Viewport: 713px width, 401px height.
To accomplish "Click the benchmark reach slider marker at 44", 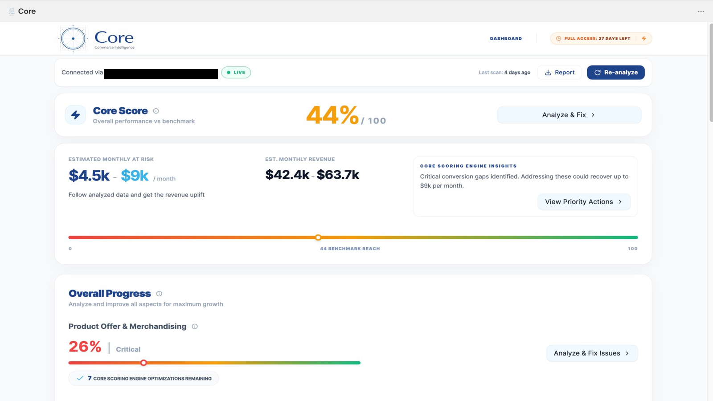I will click(x=318, y=237).
